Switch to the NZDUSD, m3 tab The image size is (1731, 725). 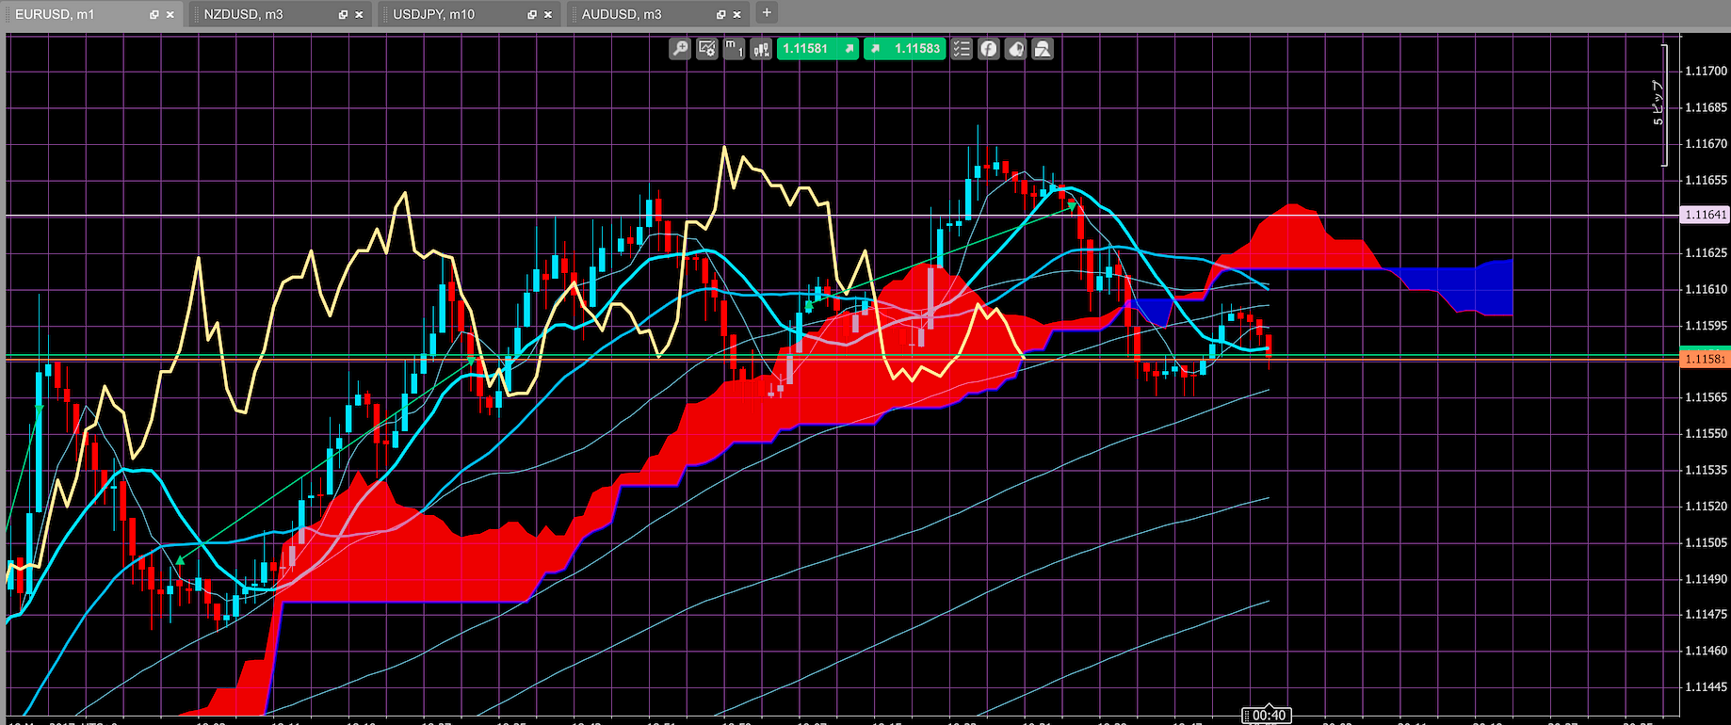click(282, 14)
